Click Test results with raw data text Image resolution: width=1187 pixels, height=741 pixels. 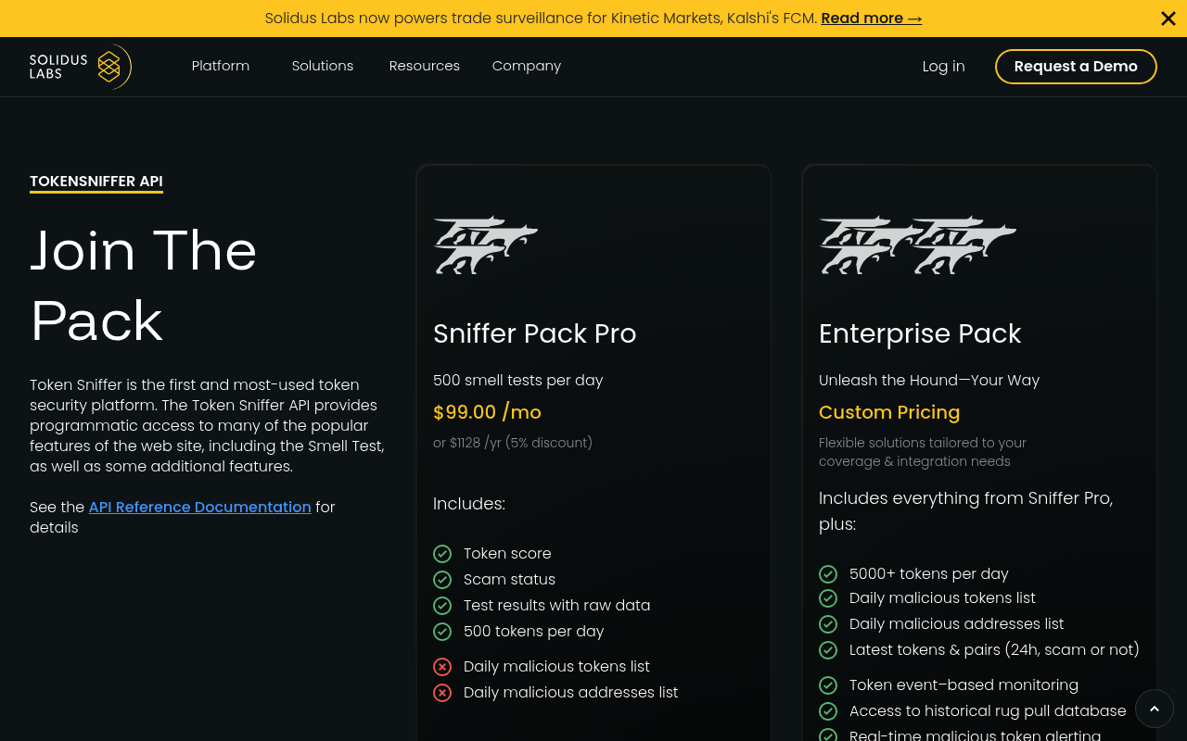[x=556, y=605]
